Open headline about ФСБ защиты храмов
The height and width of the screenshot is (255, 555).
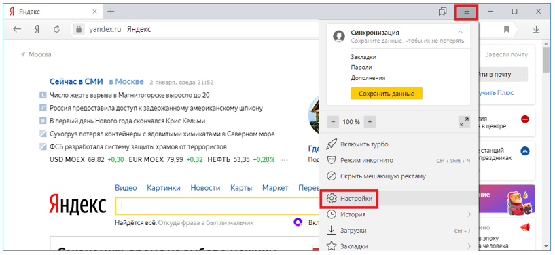(x=138, y=147)
